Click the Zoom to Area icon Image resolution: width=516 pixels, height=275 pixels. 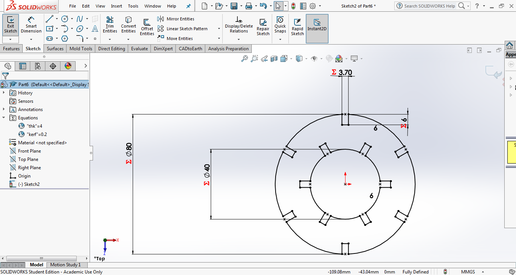click(254, 59)
